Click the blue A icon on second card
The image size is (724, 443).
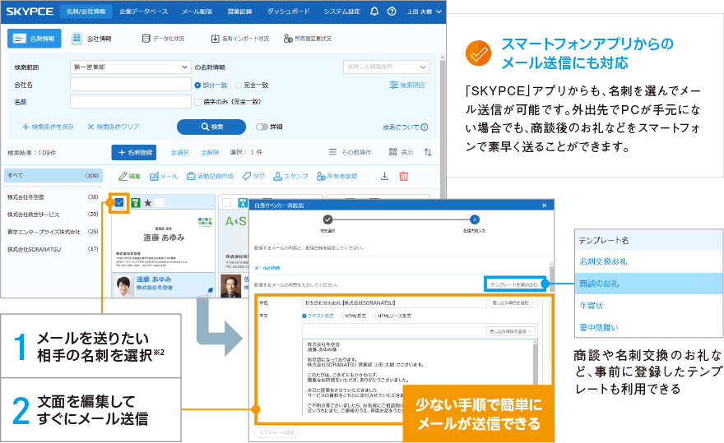tap(243, 202)
